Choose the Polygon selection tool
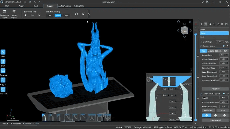 [3, 80]
